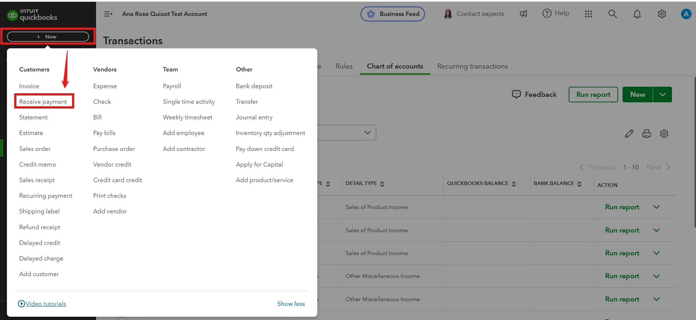Select Purchase order under Vendors

[x=114, y=149]
